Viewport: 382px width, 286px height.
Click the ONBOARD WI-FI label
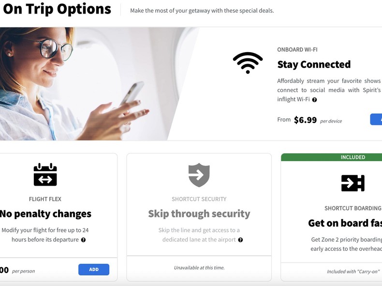click(297, 50)
